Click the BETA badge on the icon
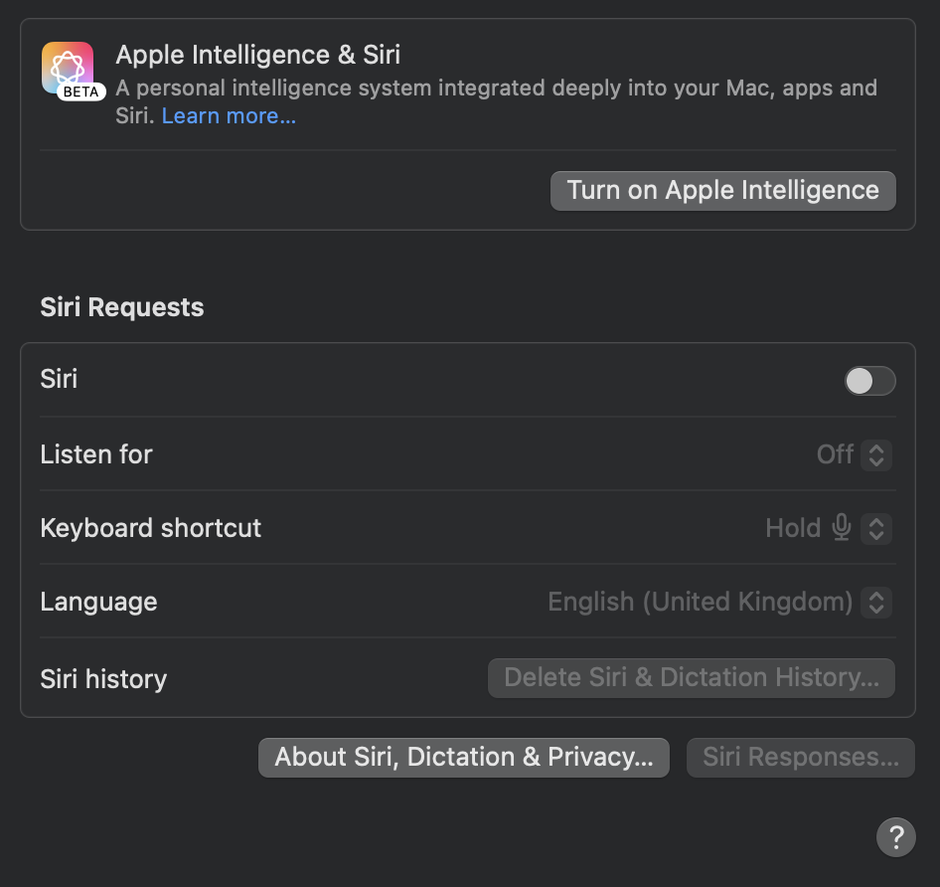The height and width of the screenshot is (887, 940). pos(80,91)
